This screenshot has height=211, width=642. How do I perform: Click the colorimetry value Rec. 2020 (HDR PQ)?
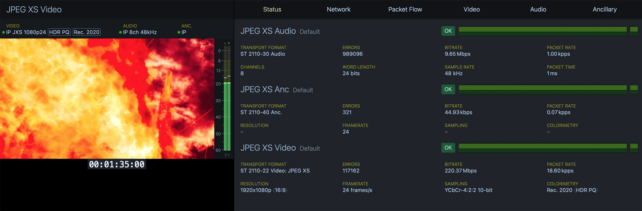[572, 190]
